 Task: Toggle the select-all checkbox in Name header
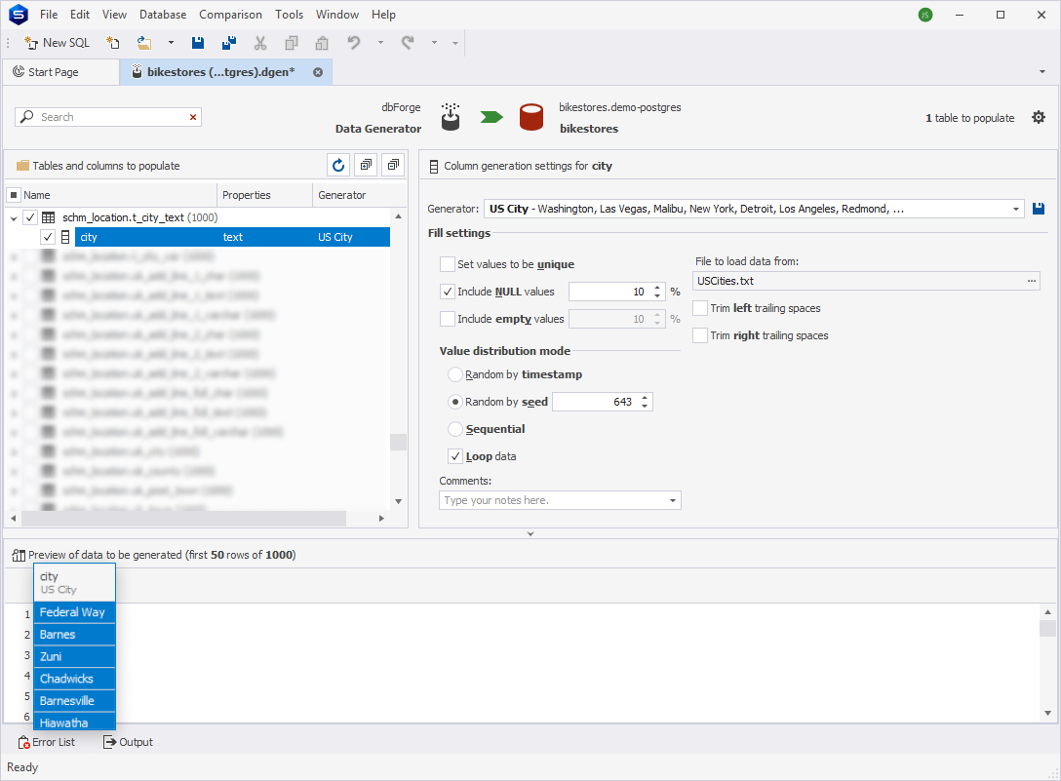tap(13, 195)
